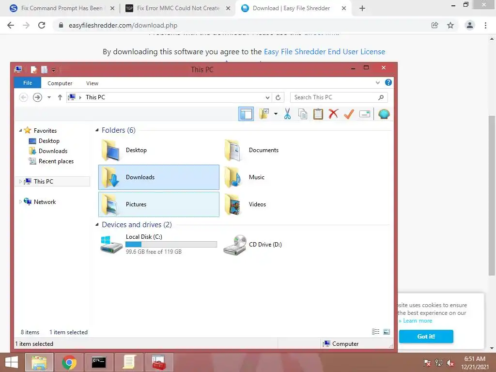Click the search magnifier in Explorer
The width and height of the screenshot is (496, 372).
381,97
